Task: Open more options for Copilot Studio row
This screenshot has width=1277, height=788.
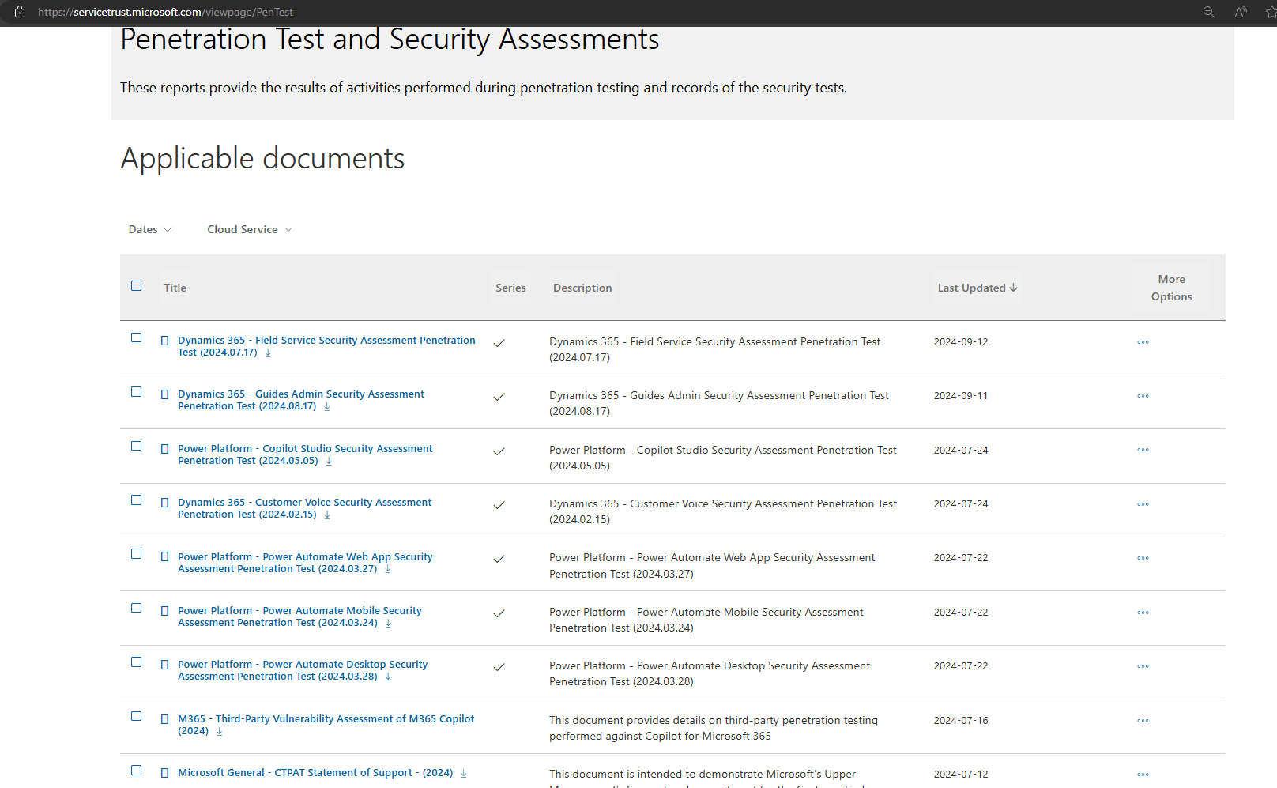Action: [x=1143, y=450]
